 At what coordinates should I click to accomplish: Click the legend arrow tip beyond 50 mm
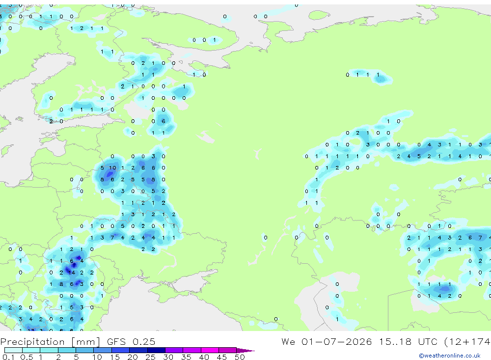(x=245, y=350)
